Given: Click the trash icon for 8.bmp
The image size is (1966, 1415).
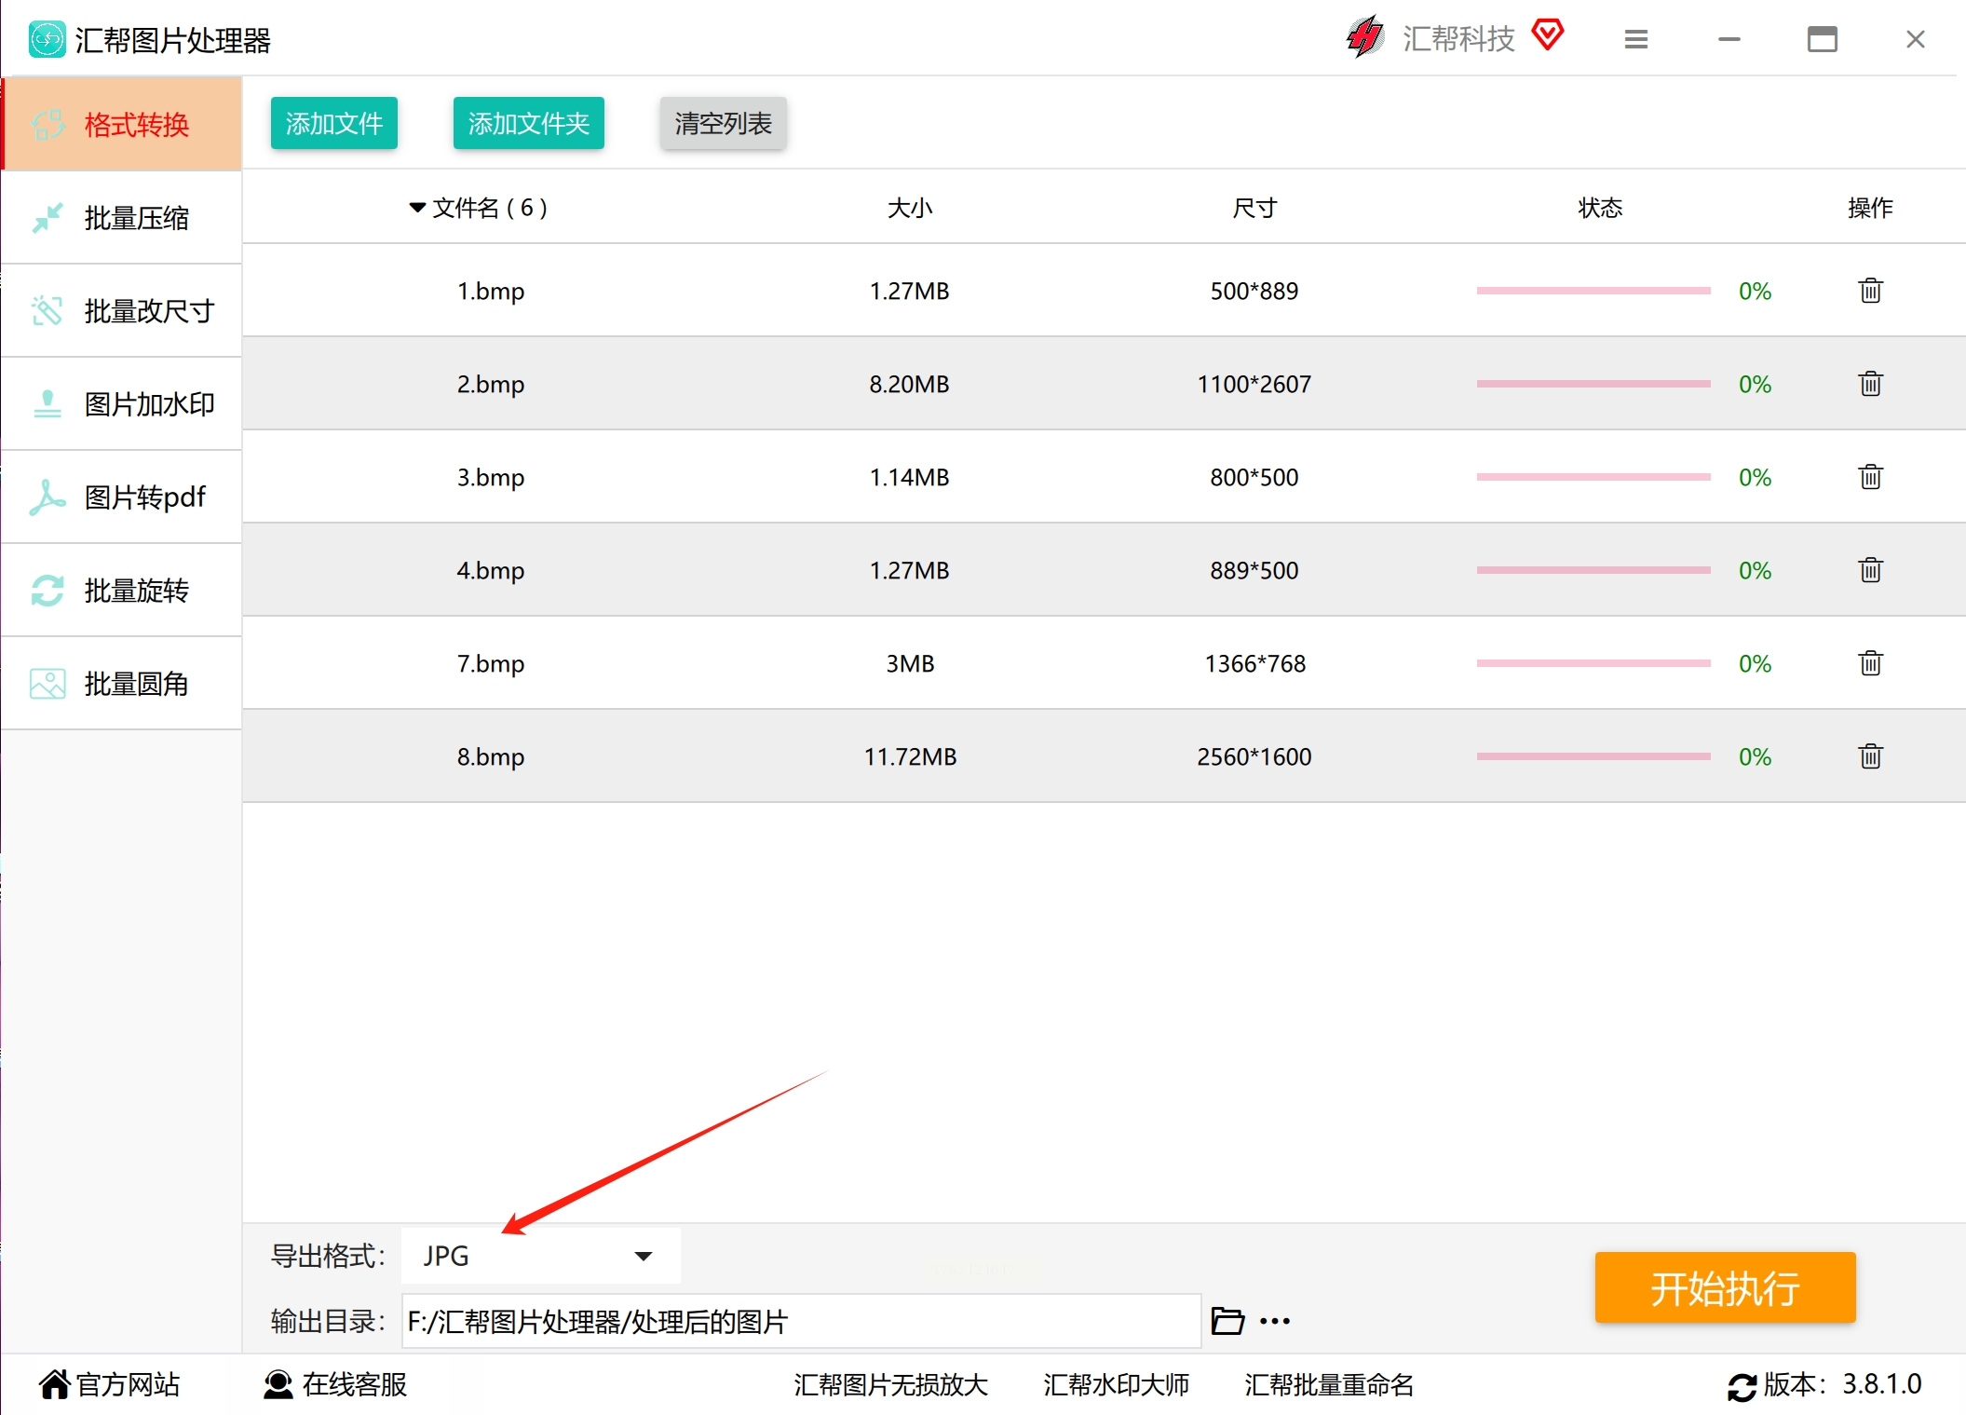Looking at the screenshot, I should 1870,756.
